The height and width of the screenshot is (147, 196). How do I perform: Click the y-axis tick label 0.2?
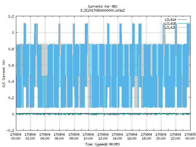11,98
